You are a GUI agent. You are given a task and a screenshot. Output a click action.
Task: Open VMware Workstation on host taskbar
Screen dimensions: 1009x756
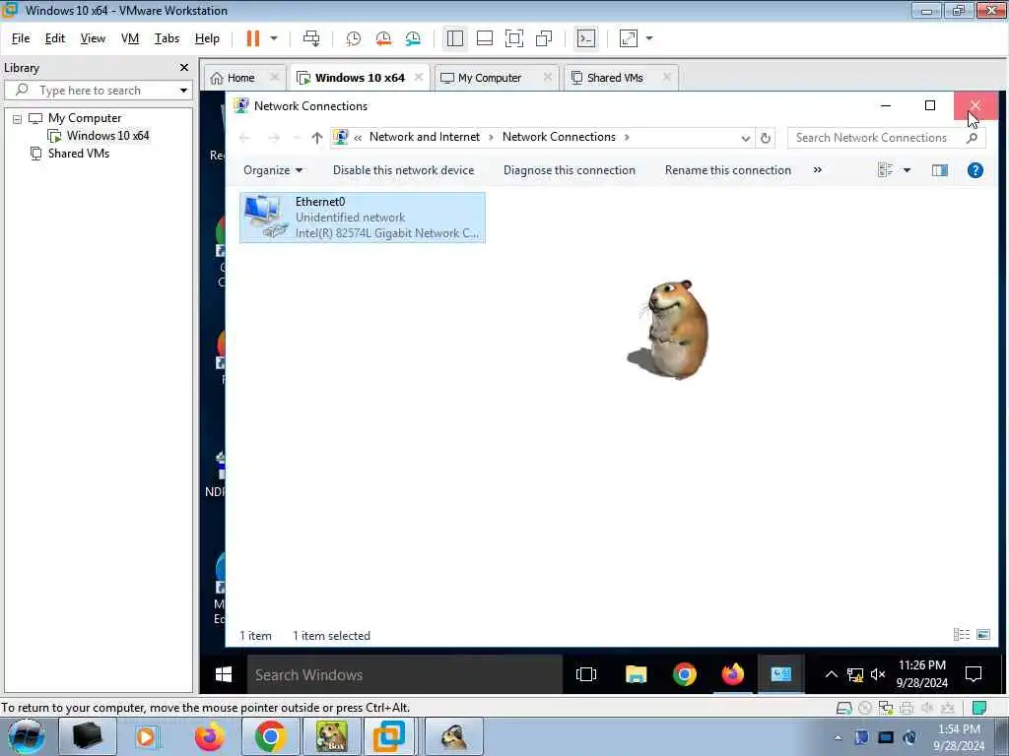click(x=388, y=736)
